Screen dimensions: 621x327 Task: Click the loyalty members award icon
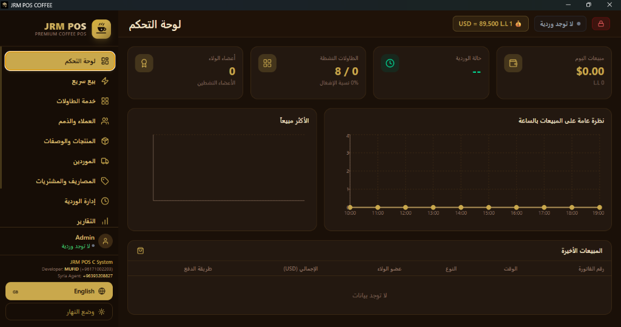(x=144, y=64)
